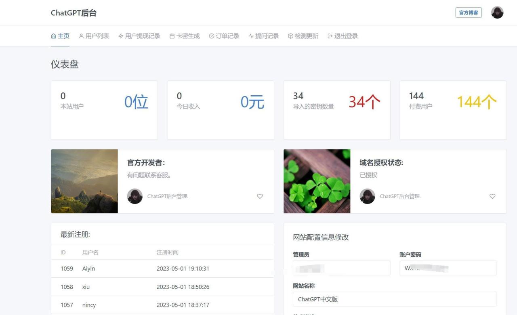517x315 pixels.
Task: Toggle the heart on 域名授权状态 card
Action: (x=492, y=196)
